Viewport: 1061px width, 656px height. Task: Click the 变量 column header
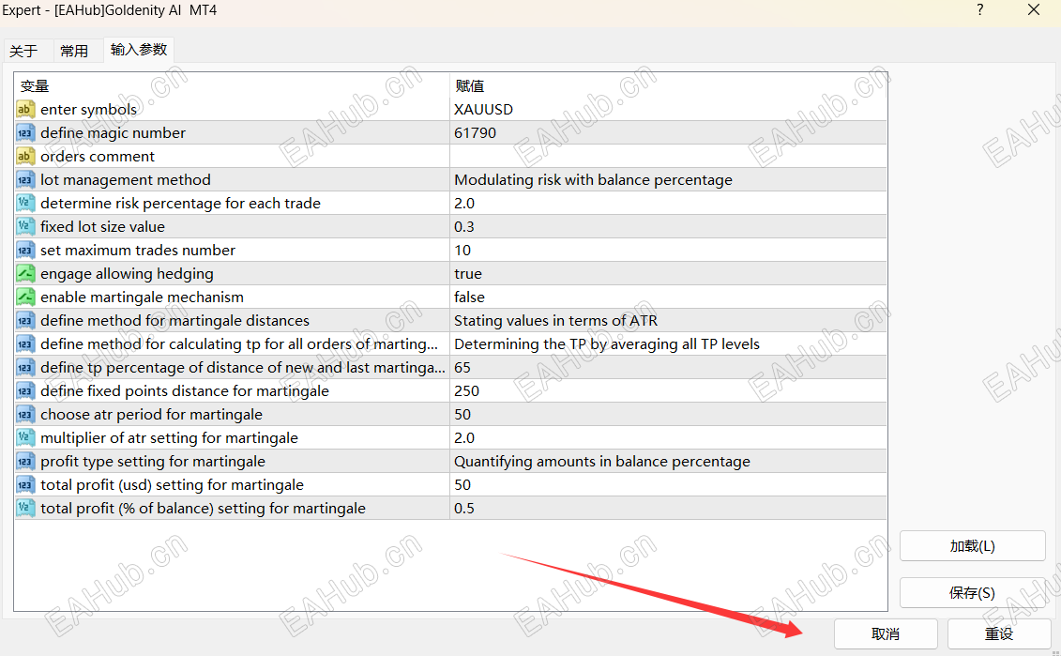coord(232,86)
